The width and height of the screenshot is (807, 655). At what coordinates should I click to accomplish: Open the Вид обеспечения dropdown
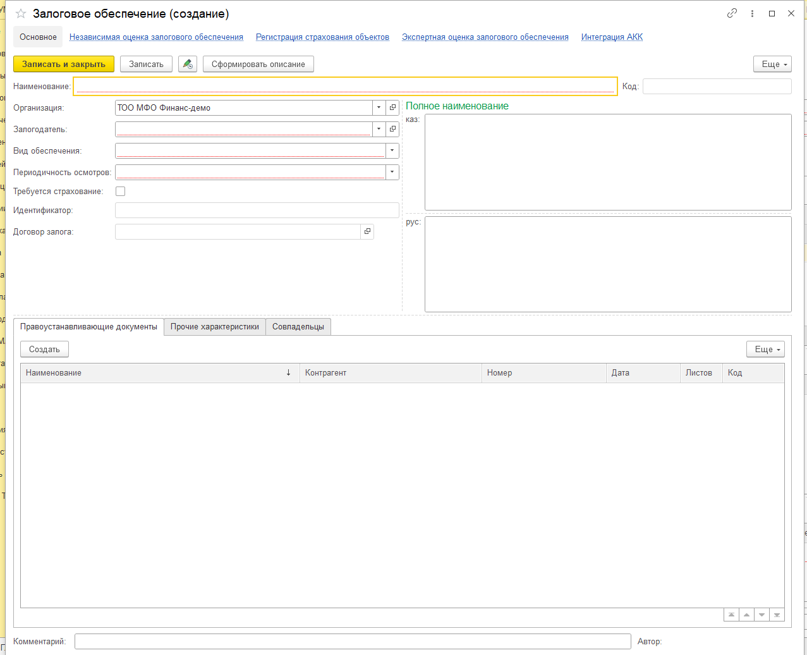point(392,150)
